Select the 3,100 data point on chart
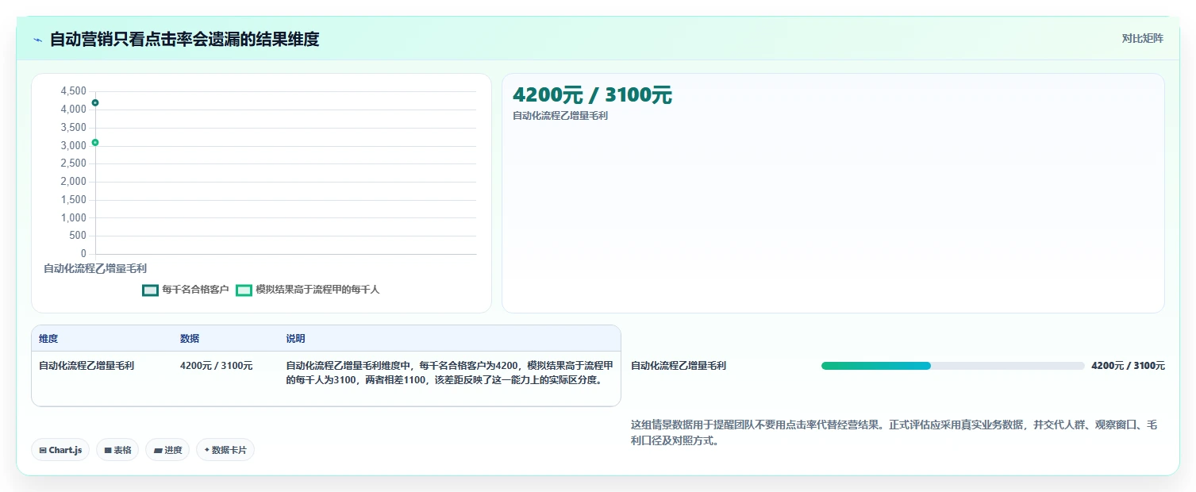Viewport: 1196px width, 492px height. [x=95, y=142]
